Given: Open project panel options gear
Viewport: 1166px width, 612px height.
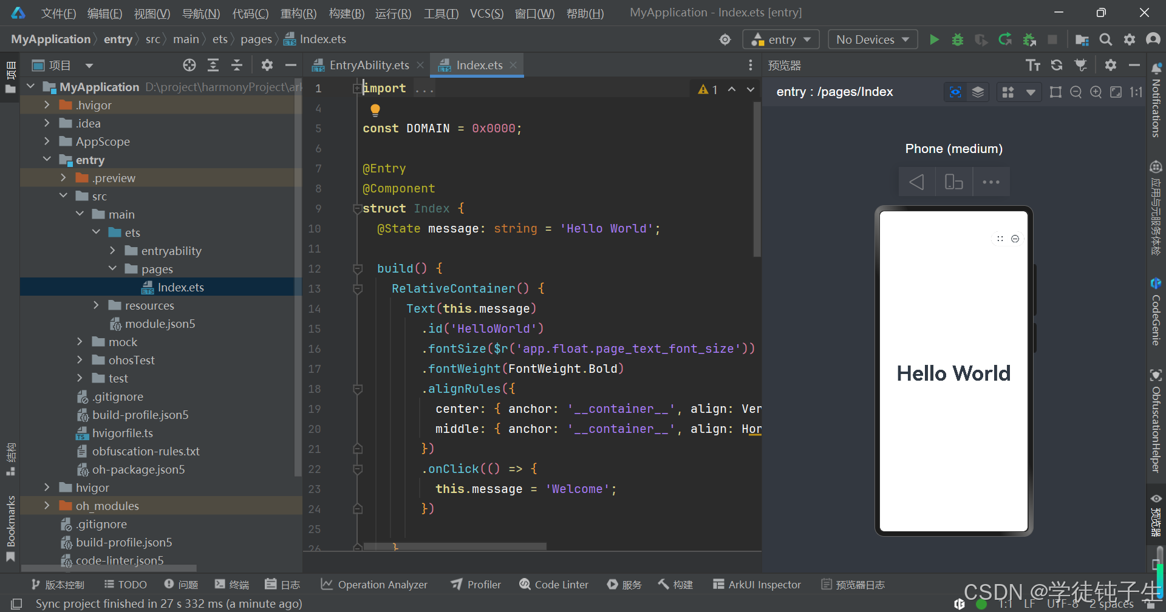Looking at the screenshot, I should click(267, 65).
